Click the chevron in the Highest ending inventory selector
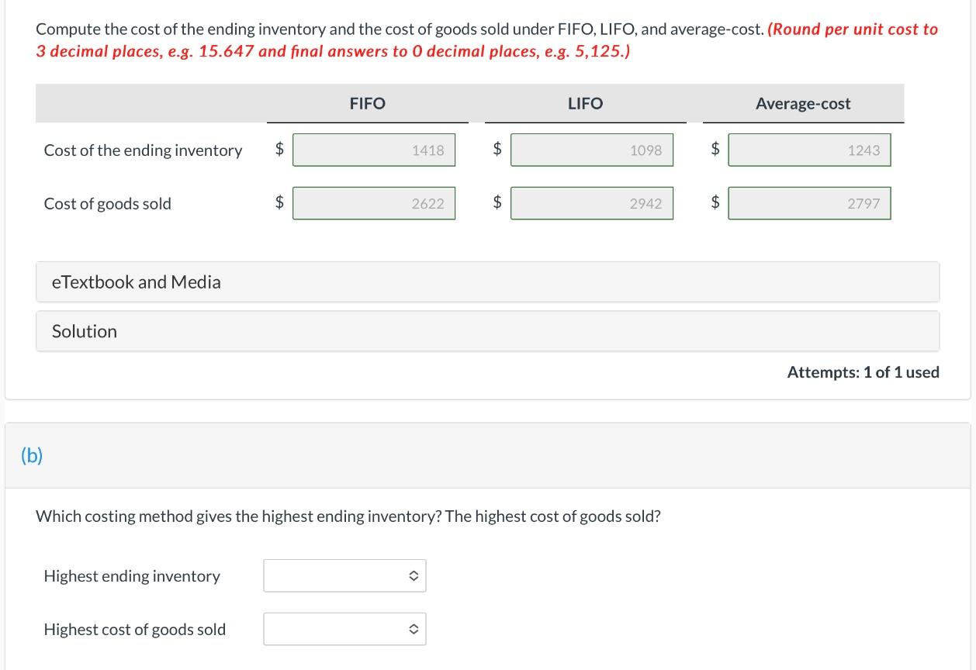The width and height of the screenshot is (976, 670). [x=414, y=575]
